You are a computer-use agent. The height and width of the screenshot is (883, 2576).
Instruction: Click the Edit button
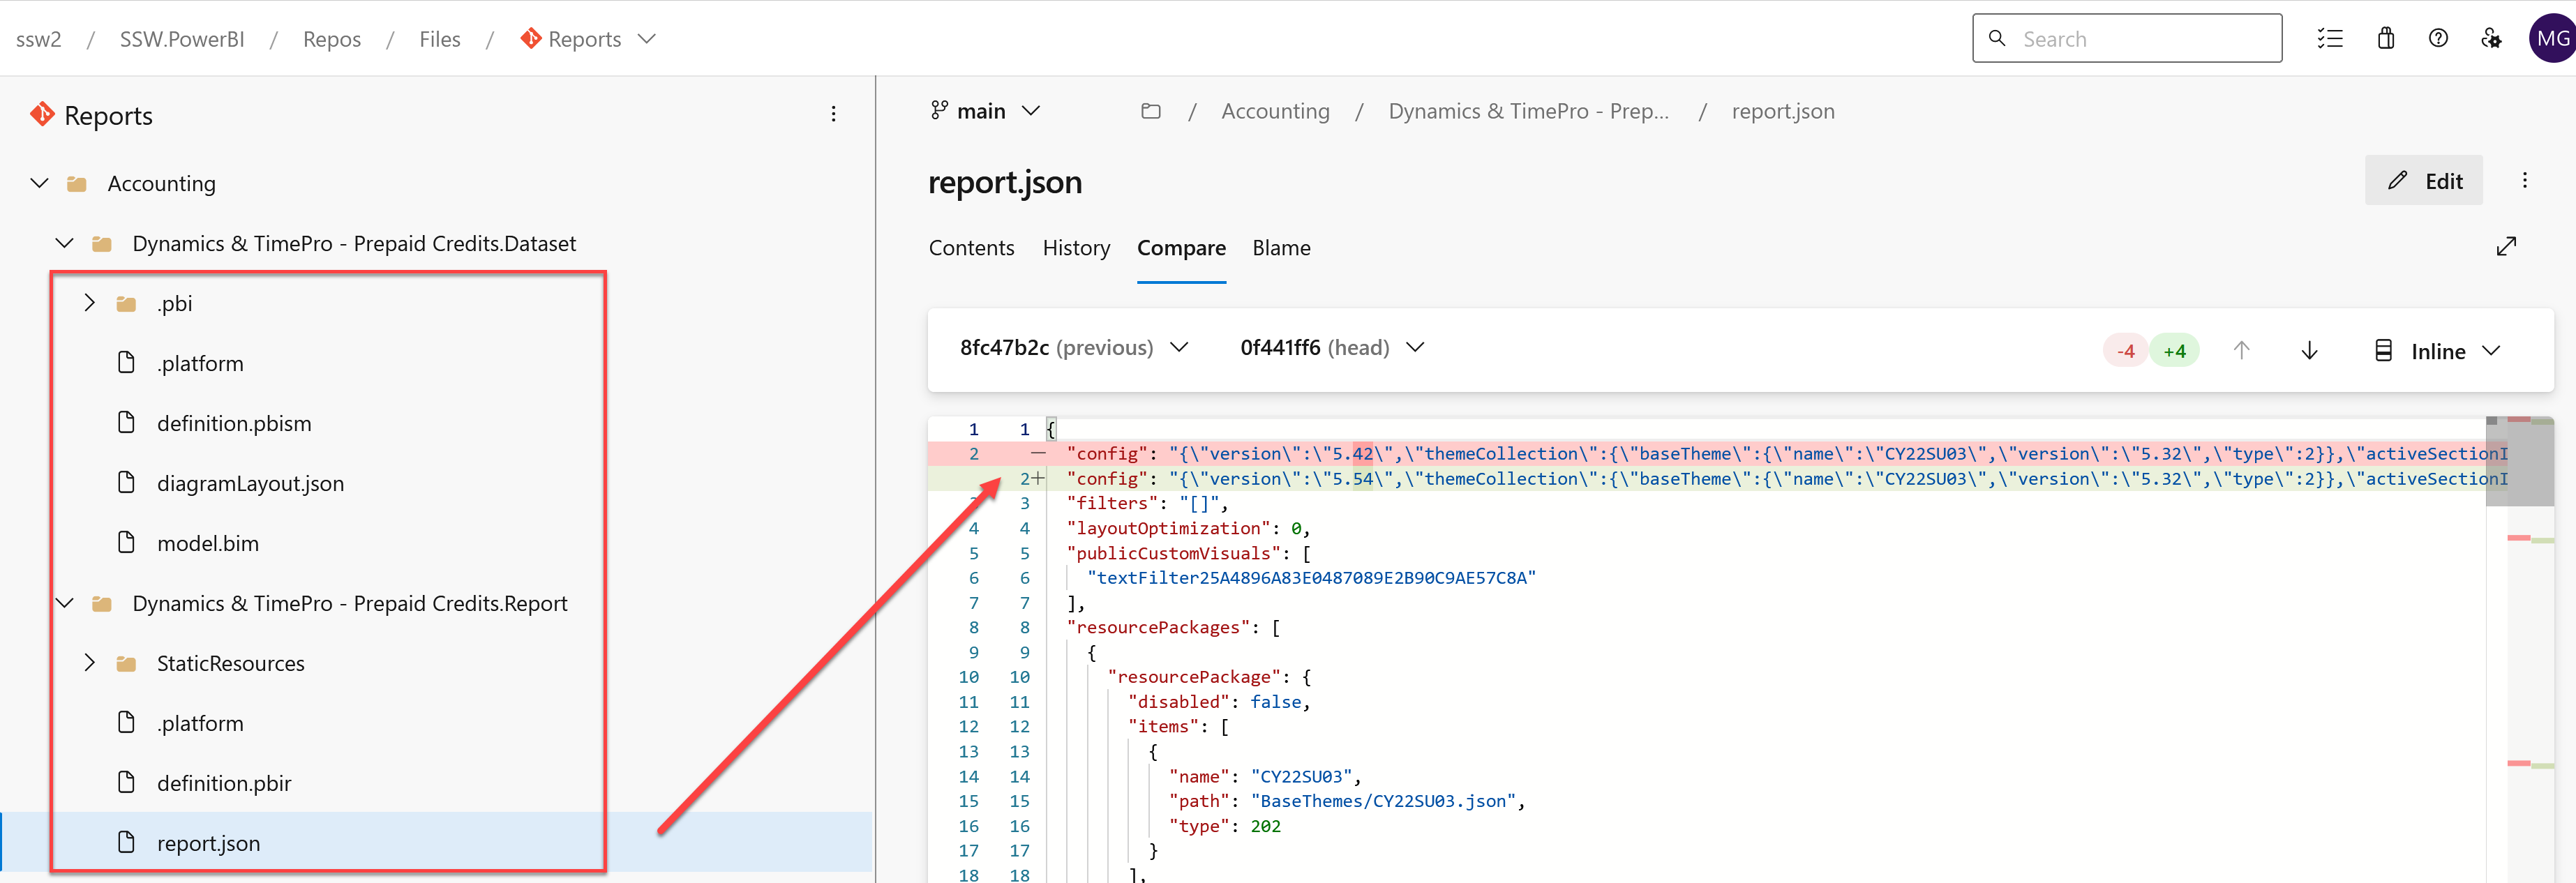[x=2423, y=181]
